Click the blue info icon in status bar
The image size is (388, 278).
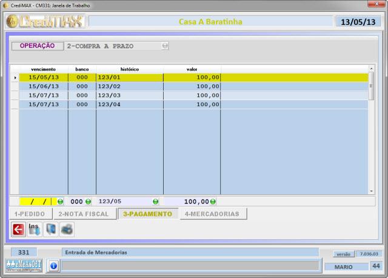[53, 265]
